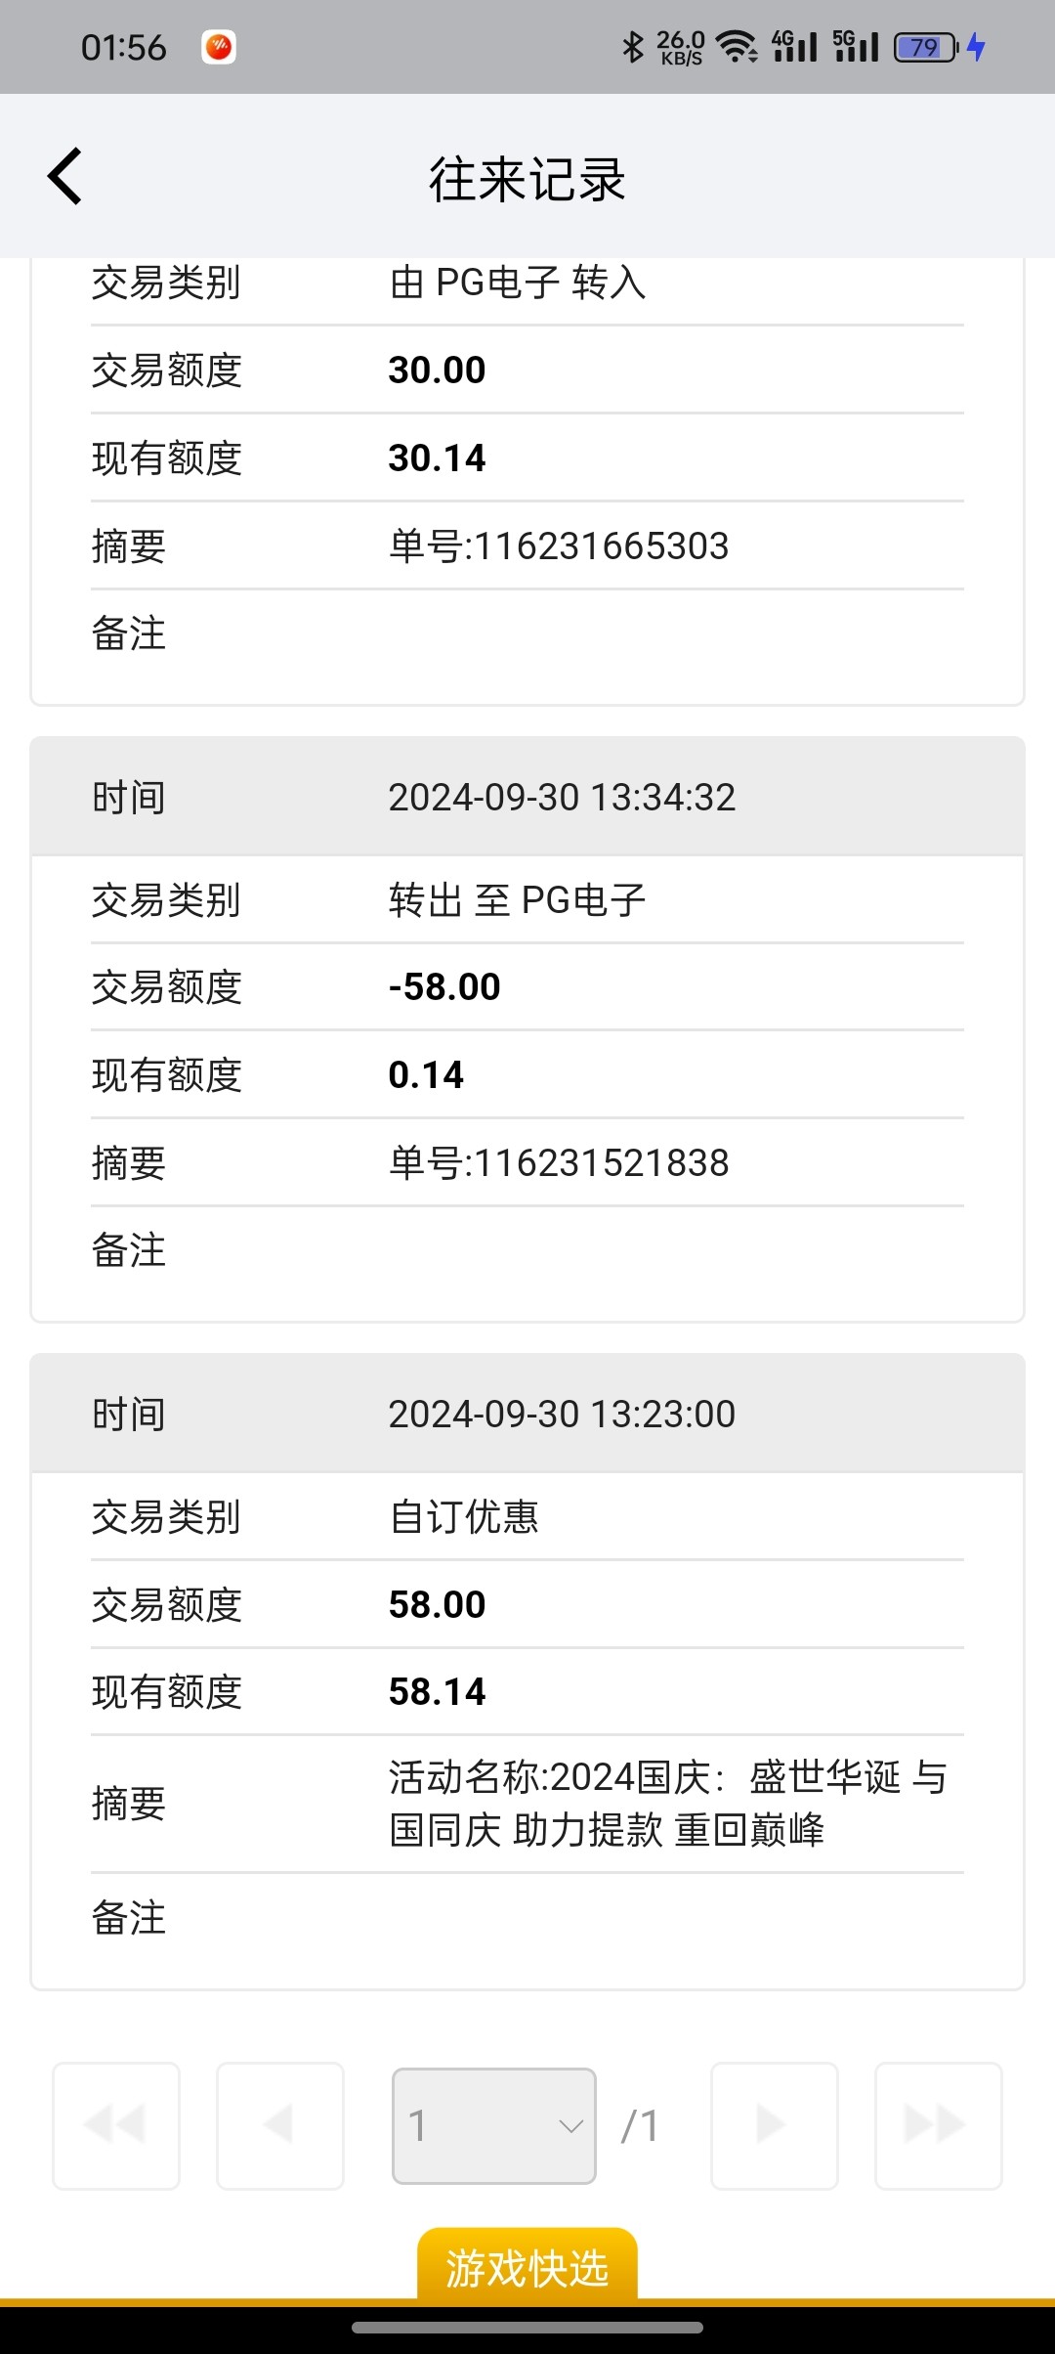Jump to last page of records
The height and width of the screenshot is (2354, 1055).
click(938, 2125)
